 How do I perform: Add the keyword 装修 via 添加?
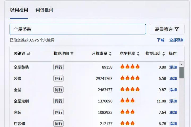173,78
